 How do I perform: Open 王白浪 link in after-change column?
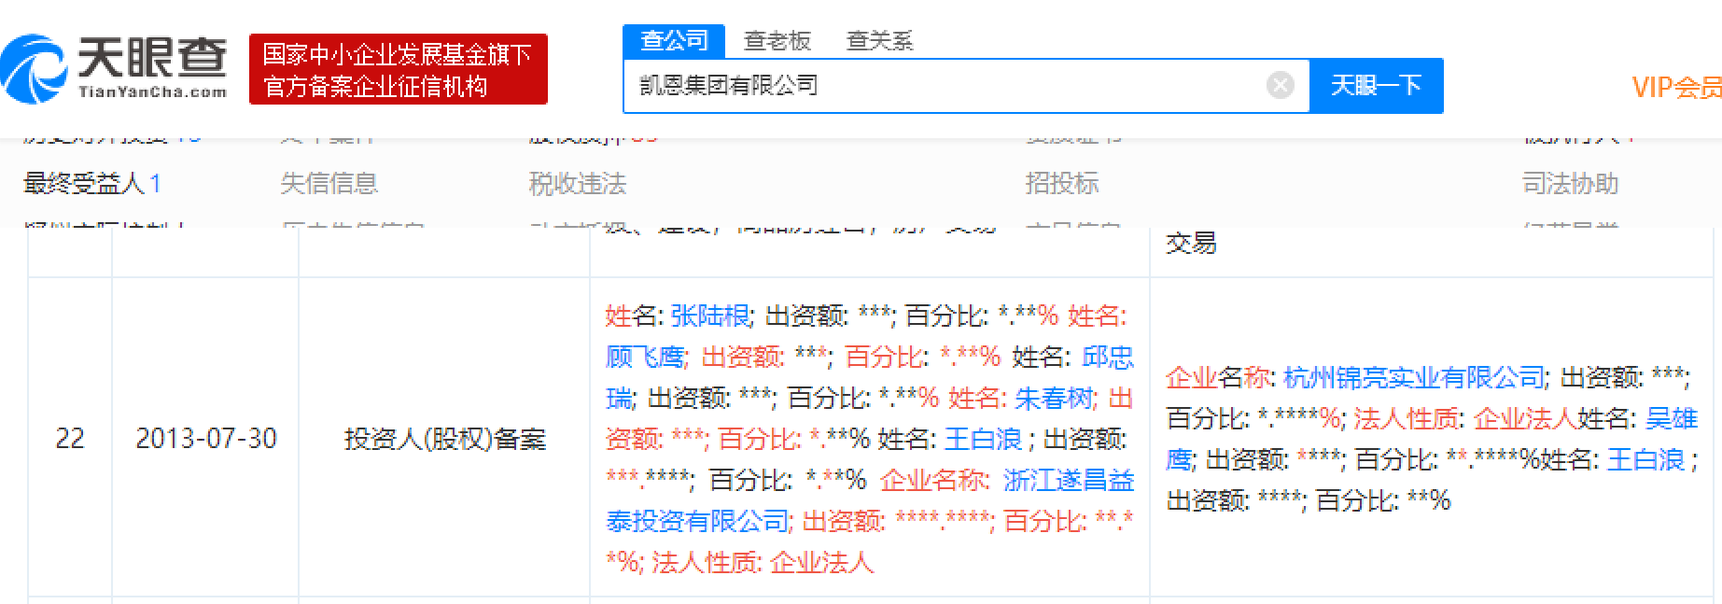1646,460
